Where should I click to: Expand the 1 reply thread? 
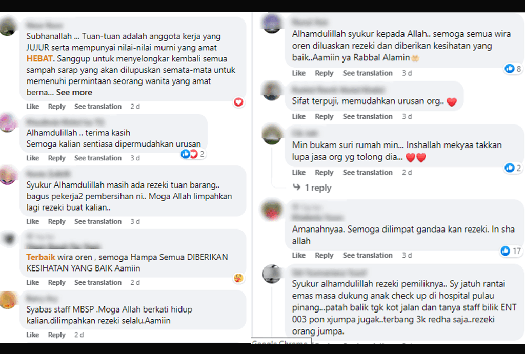[318, 188]
